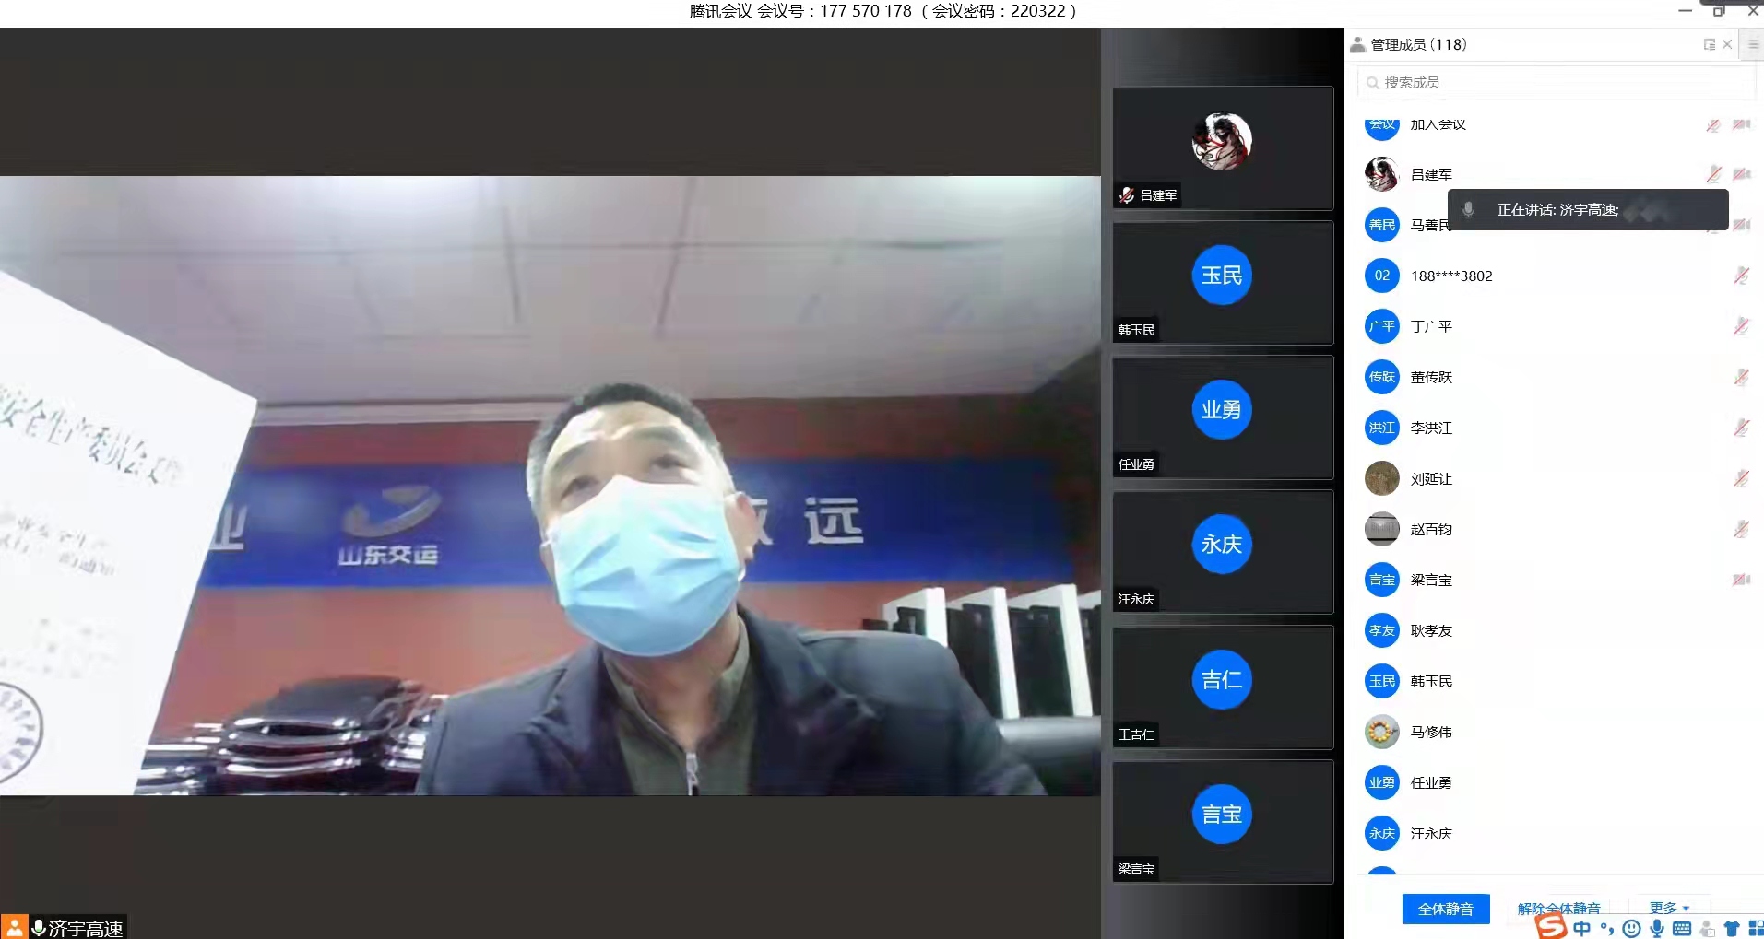1764x939 pixels.
Task: Click the 吕建军 participant video tile
Action: 1222,148
